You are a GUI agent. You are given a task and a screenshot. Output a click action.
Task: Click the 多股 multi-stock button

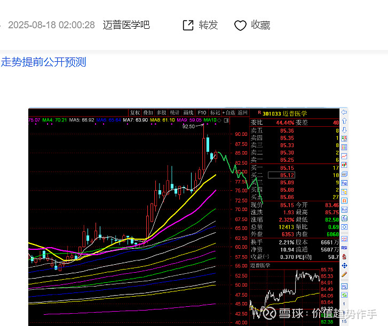(x=161, y=112)
